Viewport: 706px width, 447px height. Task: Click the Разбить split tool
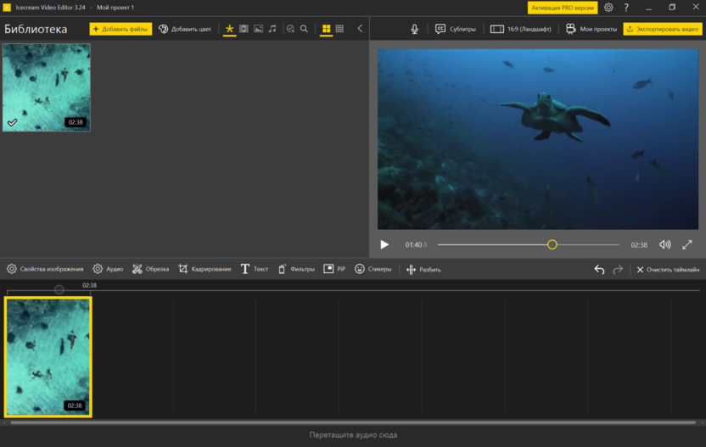pos(423,269)
